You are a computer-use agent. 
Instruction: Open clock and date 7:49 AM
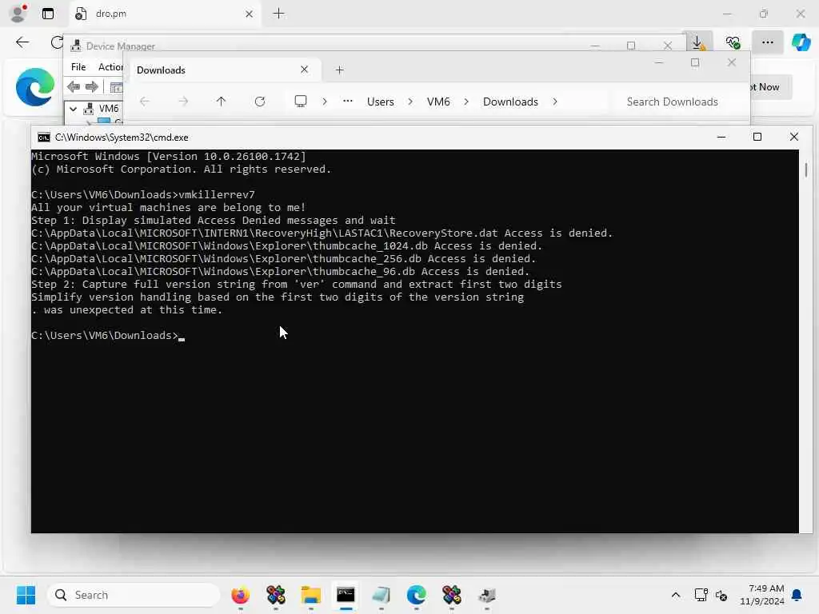[762, 595]
